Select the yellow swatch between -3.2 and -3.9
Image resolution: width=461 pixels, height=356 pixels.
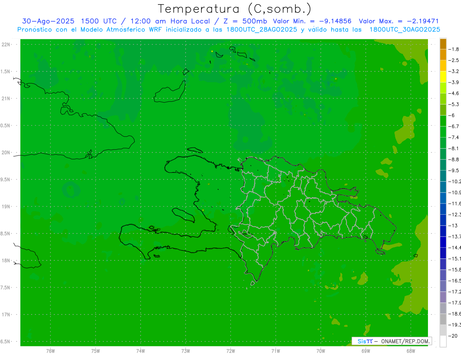pos(443,77)
